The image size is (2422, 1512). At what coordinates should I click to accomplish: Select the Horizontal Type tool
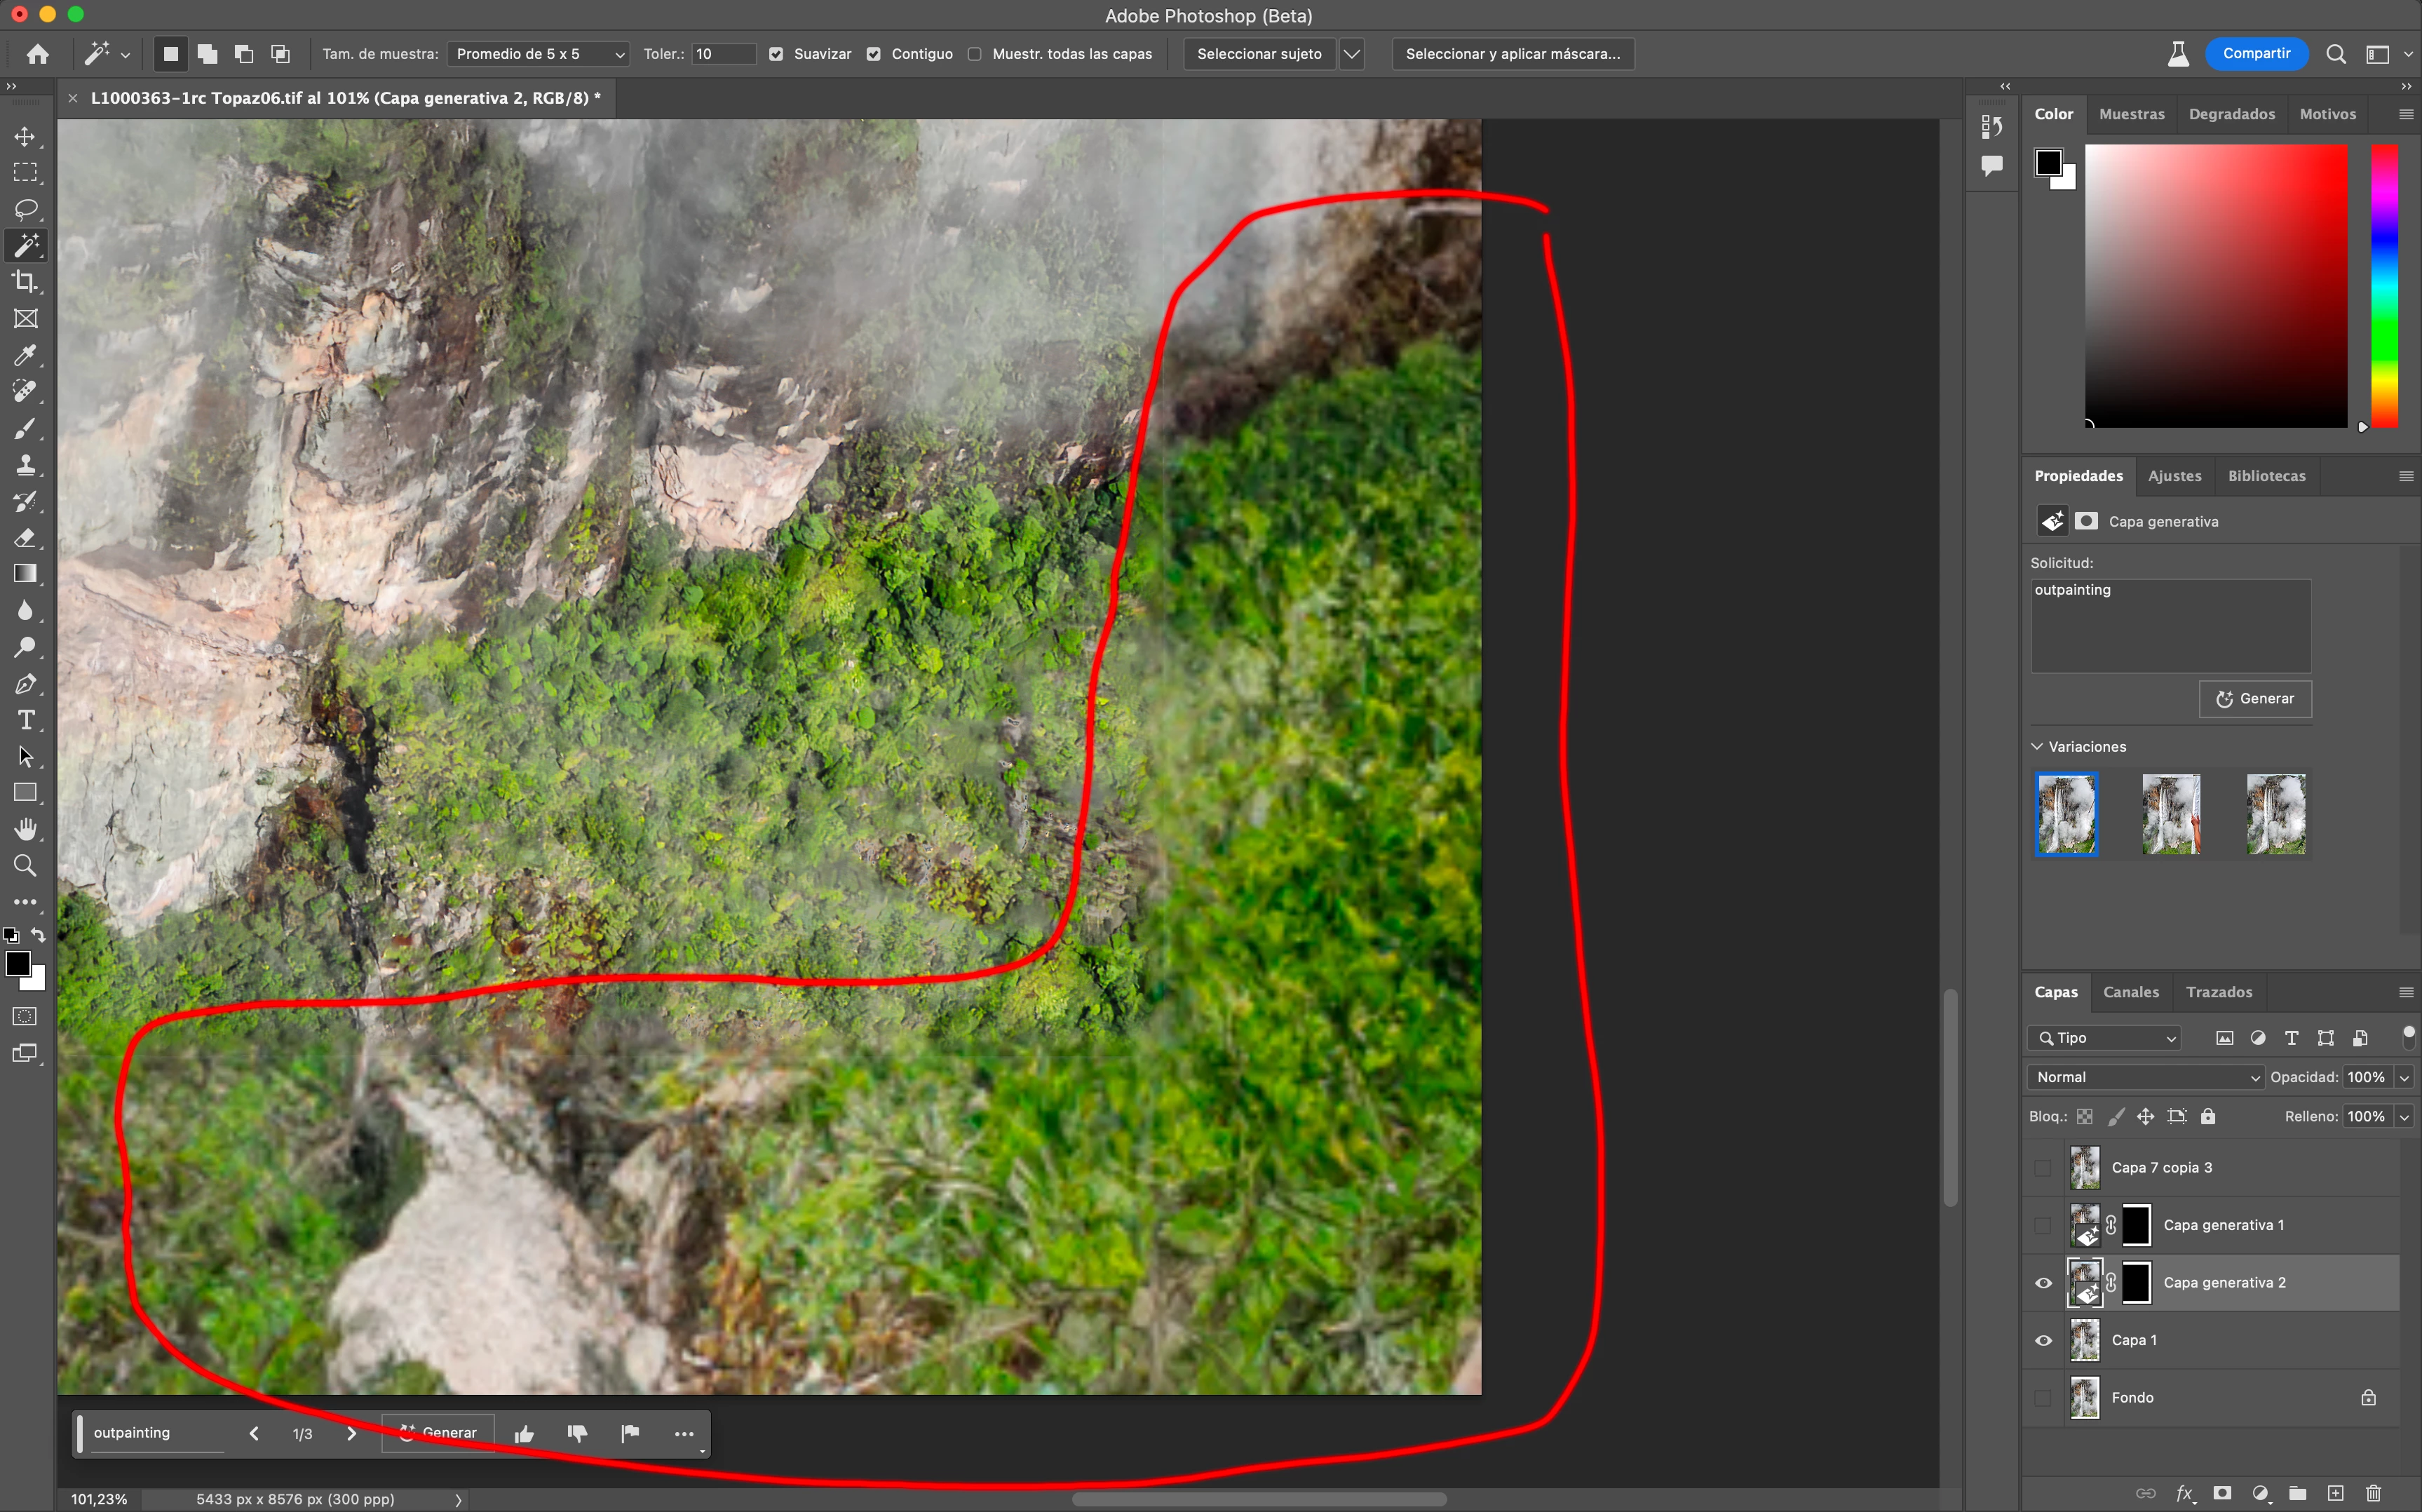[x=25, y=720]
